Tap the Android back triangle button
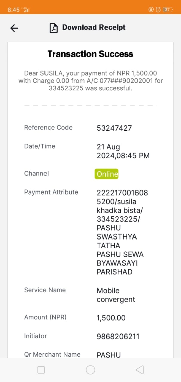Viewport: 181px width, 382px height. 140,370
